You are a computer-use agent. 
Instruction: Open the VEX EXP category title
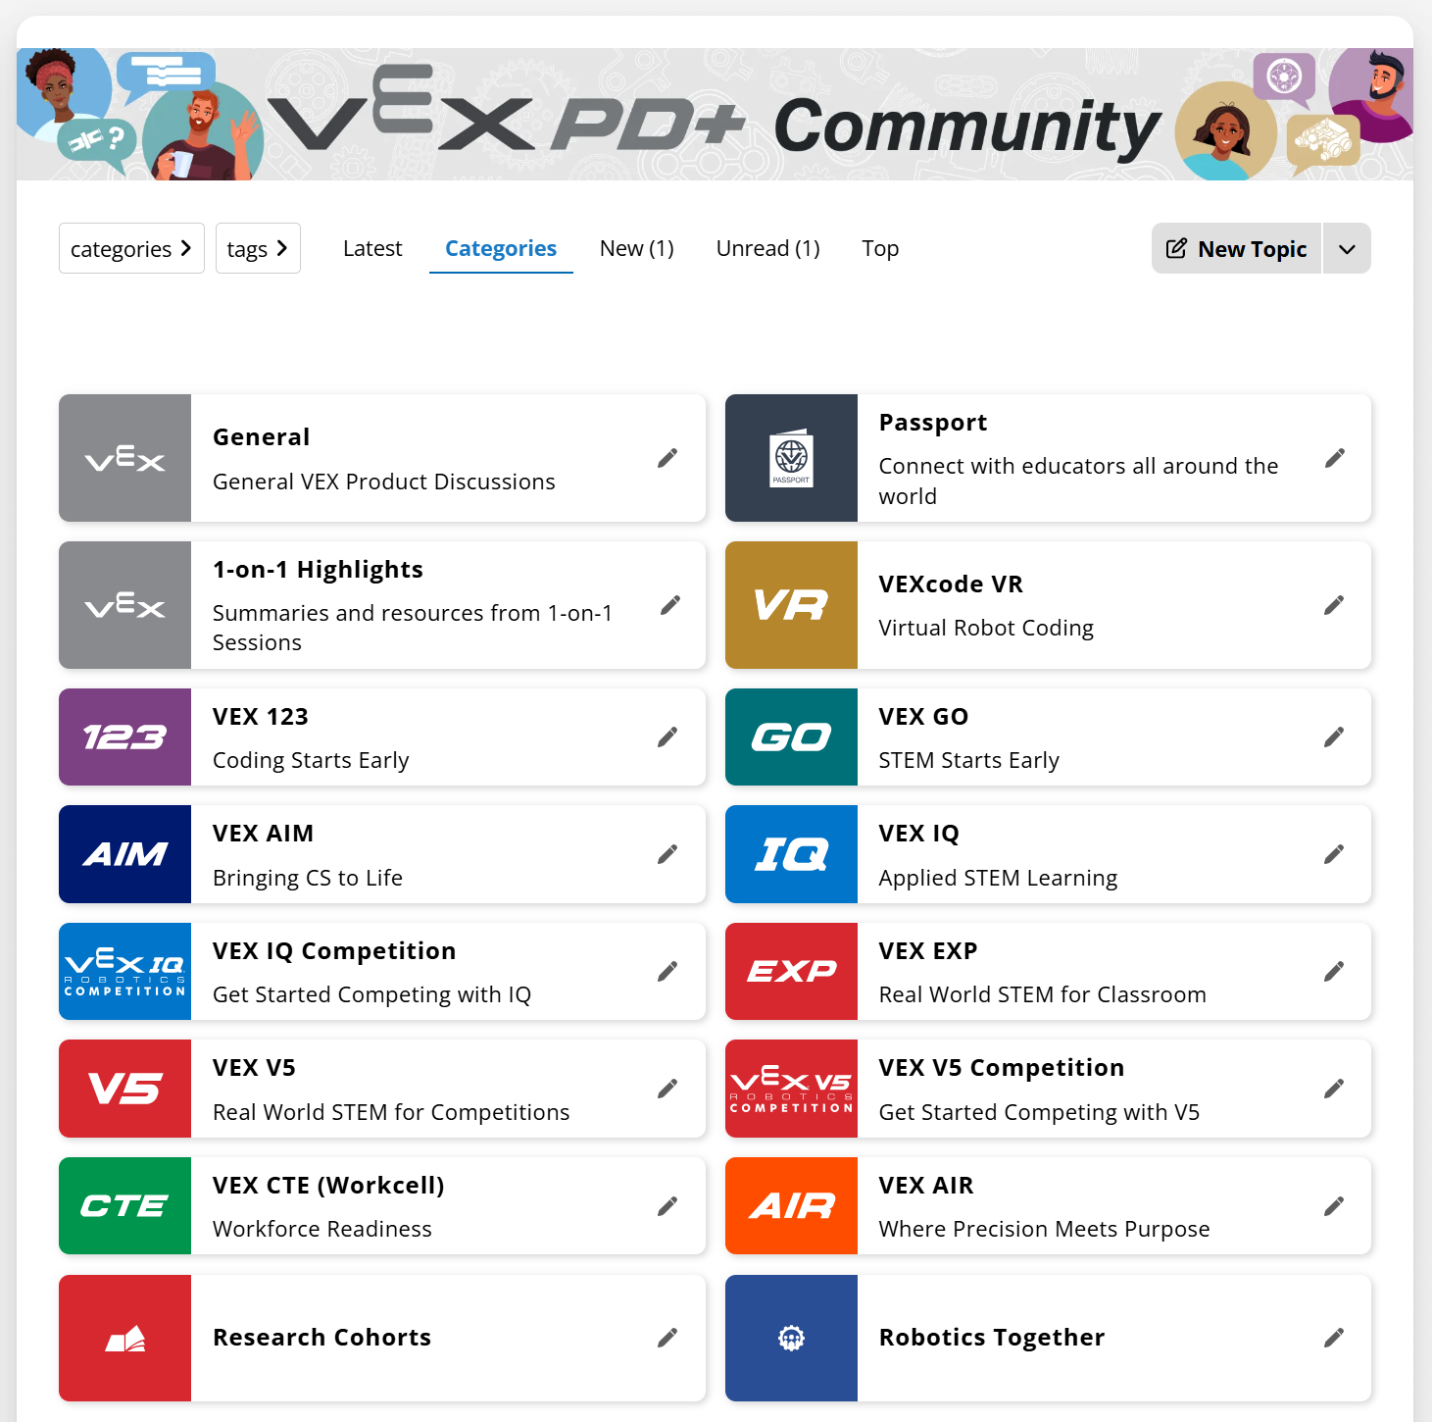point(928,950)
